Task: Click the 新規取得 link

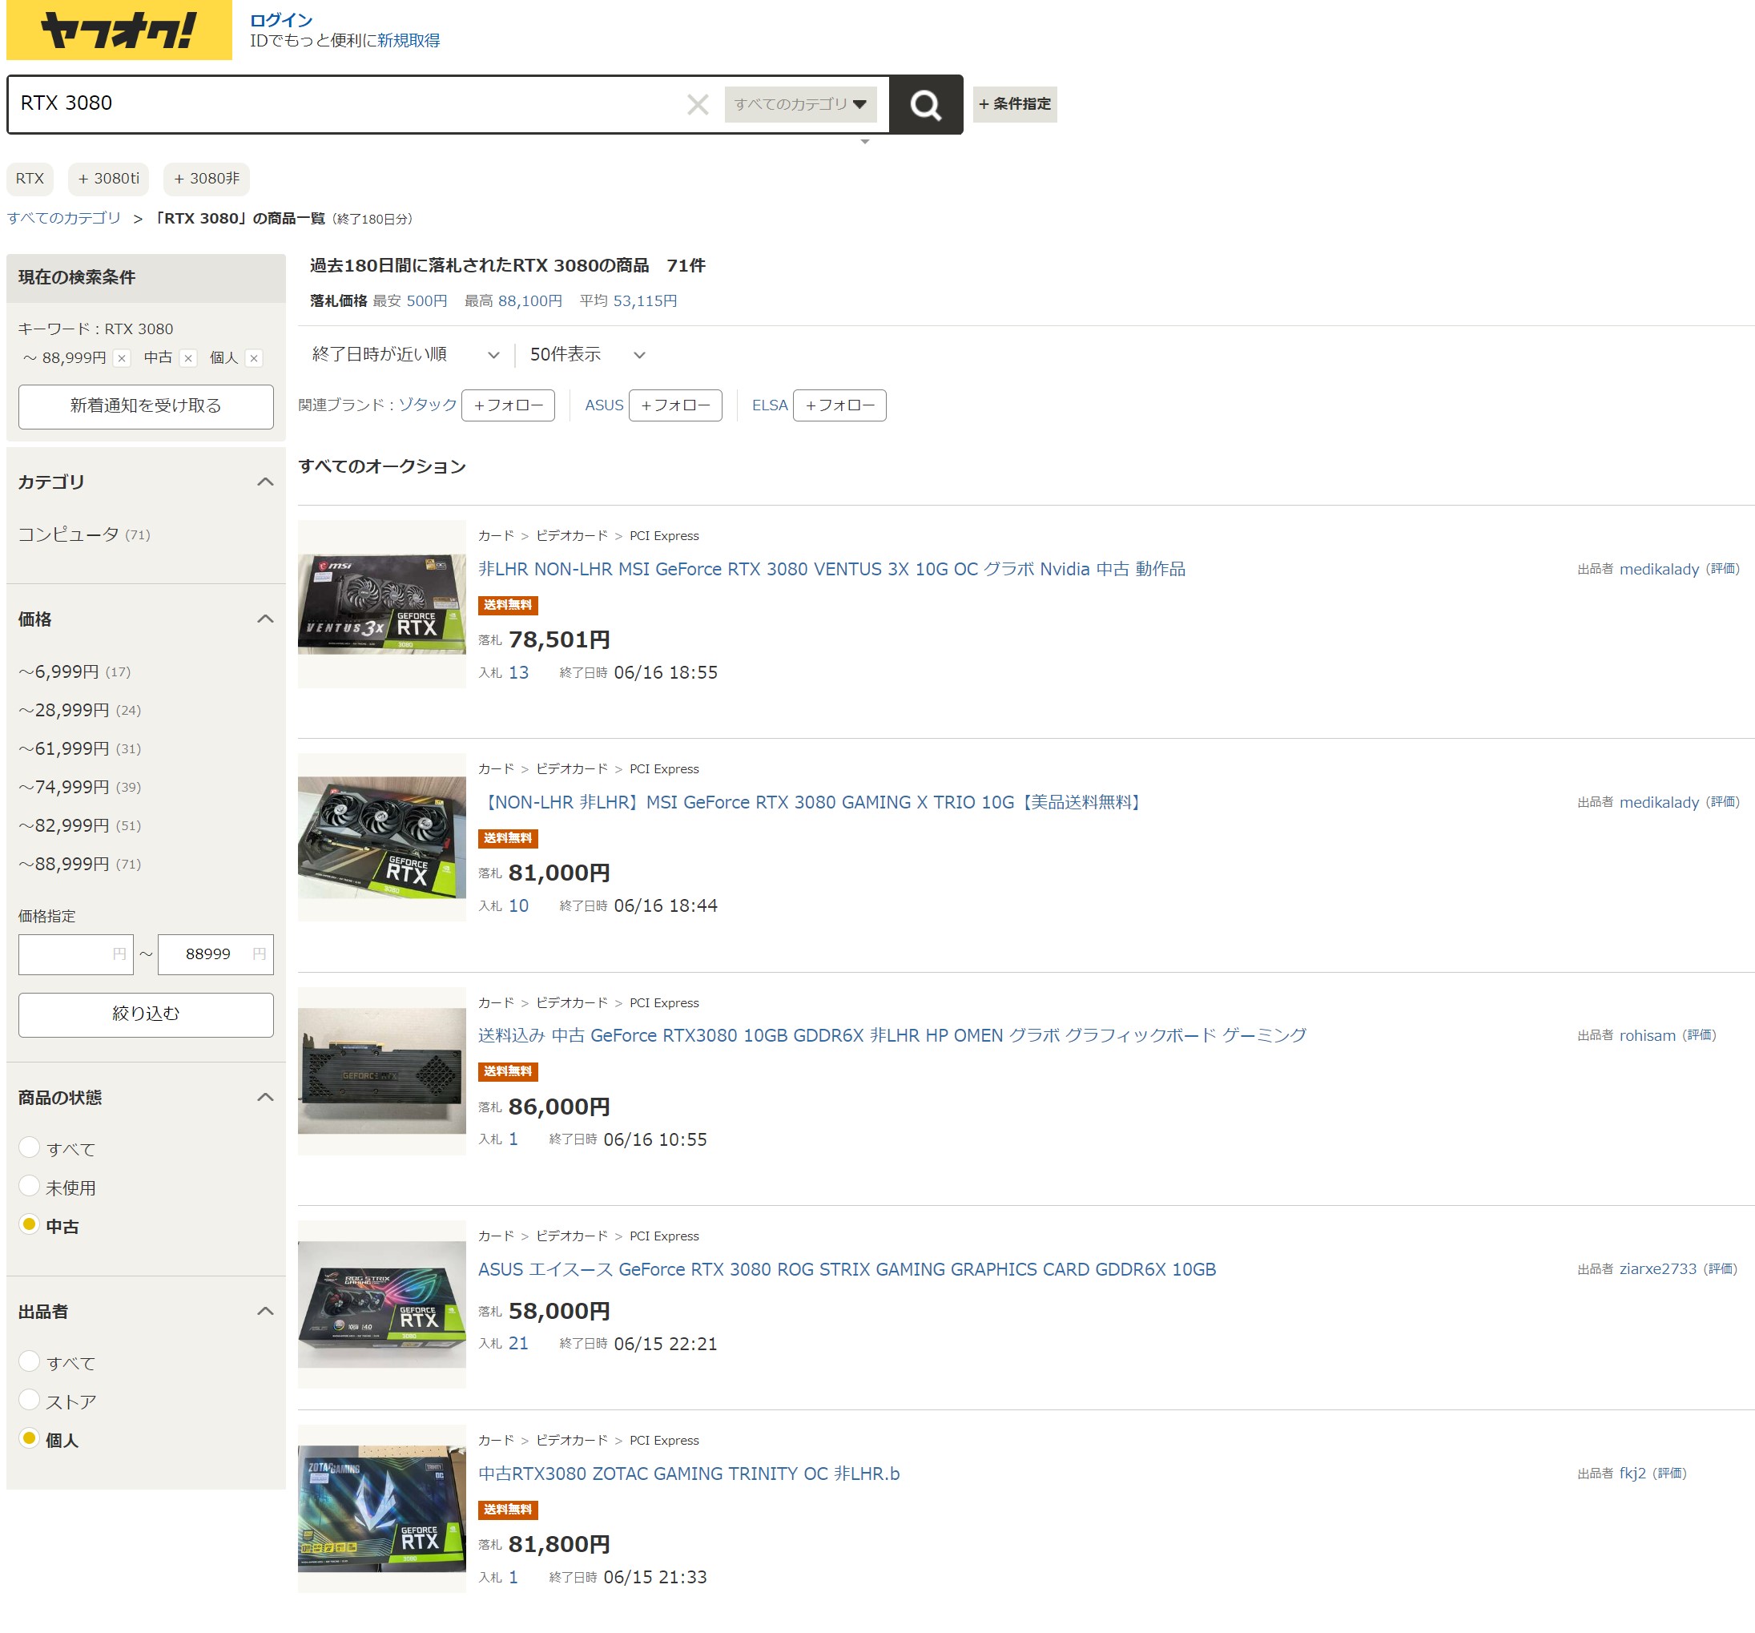Action: [409, 41]
